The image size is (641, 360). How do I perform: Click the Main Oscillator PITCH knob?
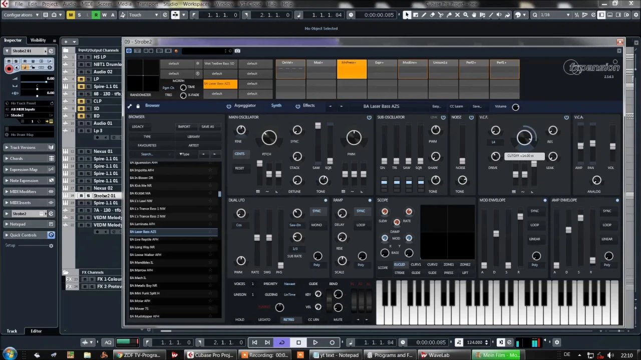click(x=269, y=138)
